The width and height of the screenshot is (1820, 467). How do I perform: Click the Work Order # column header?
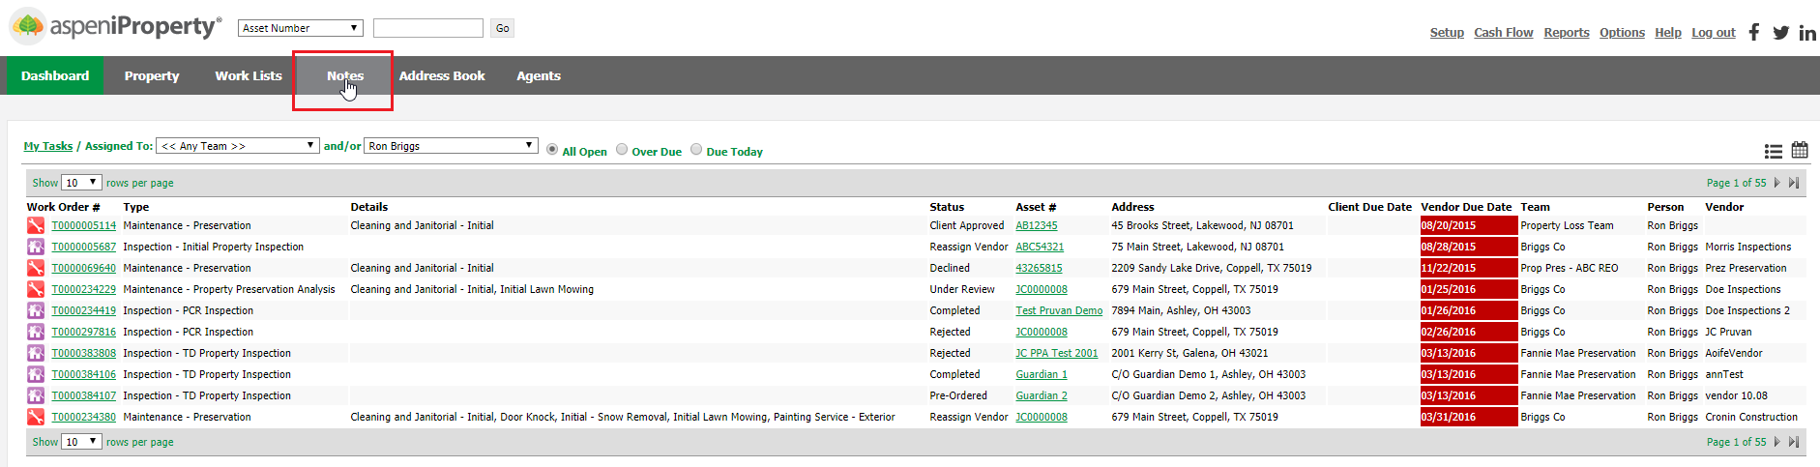tap(64, 207)
